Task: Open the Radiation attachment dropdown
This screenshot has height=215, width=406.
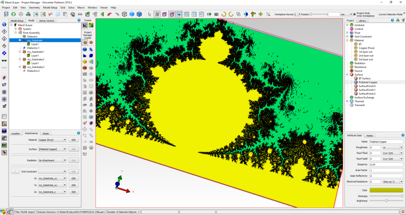Action: [x=52, y=160]
